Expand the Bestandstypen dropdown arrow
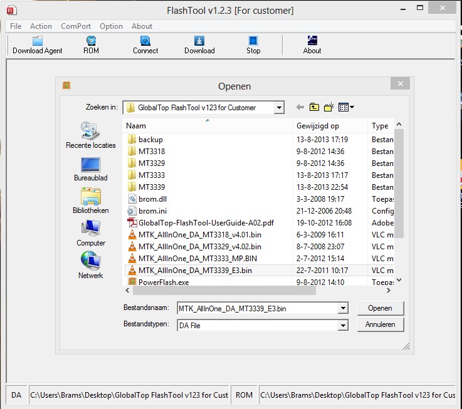The width and height of the screenshot is (462, 409). (x=343, y=325)
